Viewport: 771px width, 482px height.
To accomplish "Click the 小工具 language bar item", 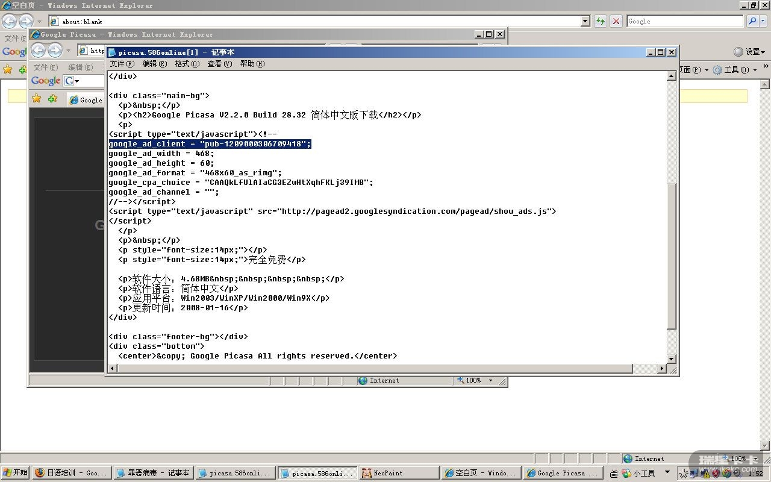I will (x=639, y=473).
